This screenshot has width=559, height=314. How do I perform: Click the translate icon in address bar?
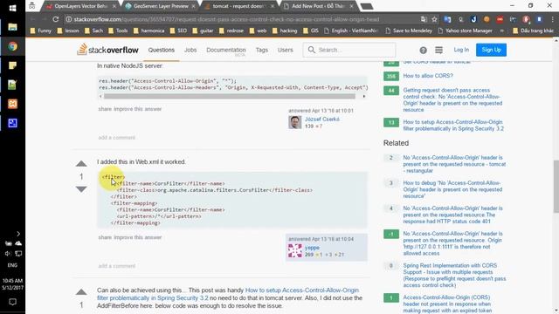pos(424,19)
